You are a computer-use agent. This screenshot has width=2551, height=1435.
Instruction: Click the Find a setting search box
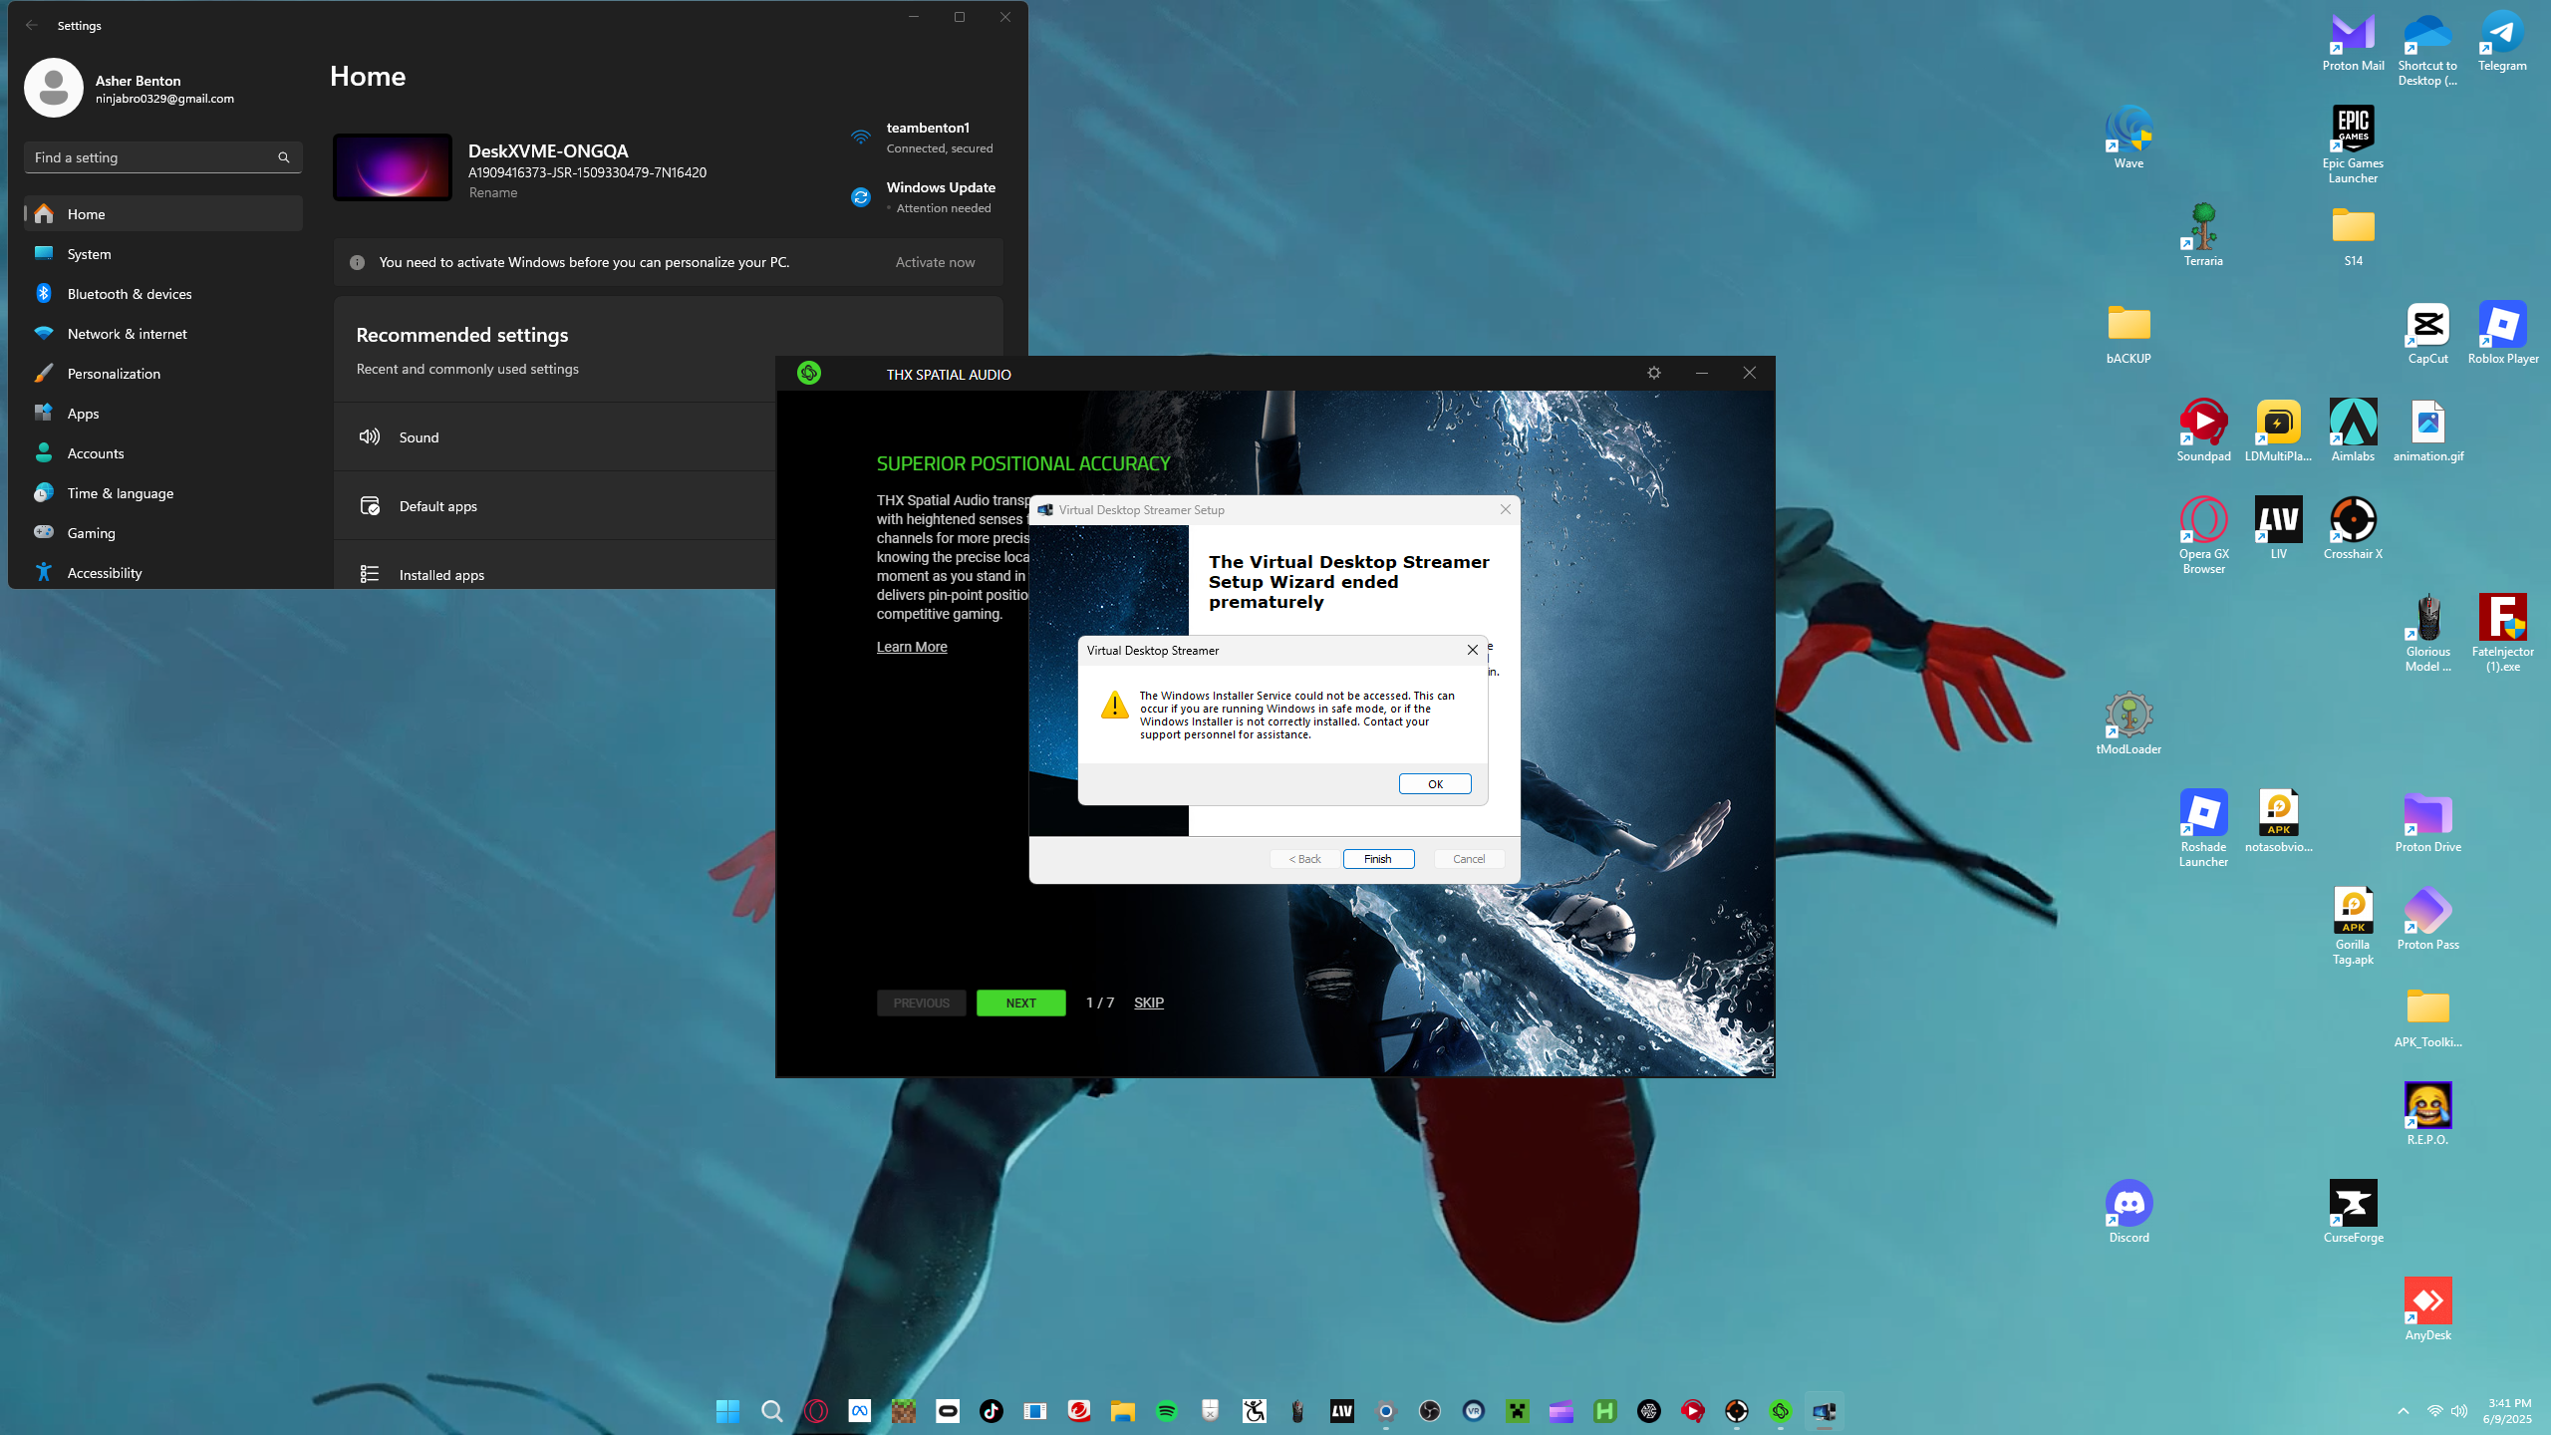click(x=149, y=157)
